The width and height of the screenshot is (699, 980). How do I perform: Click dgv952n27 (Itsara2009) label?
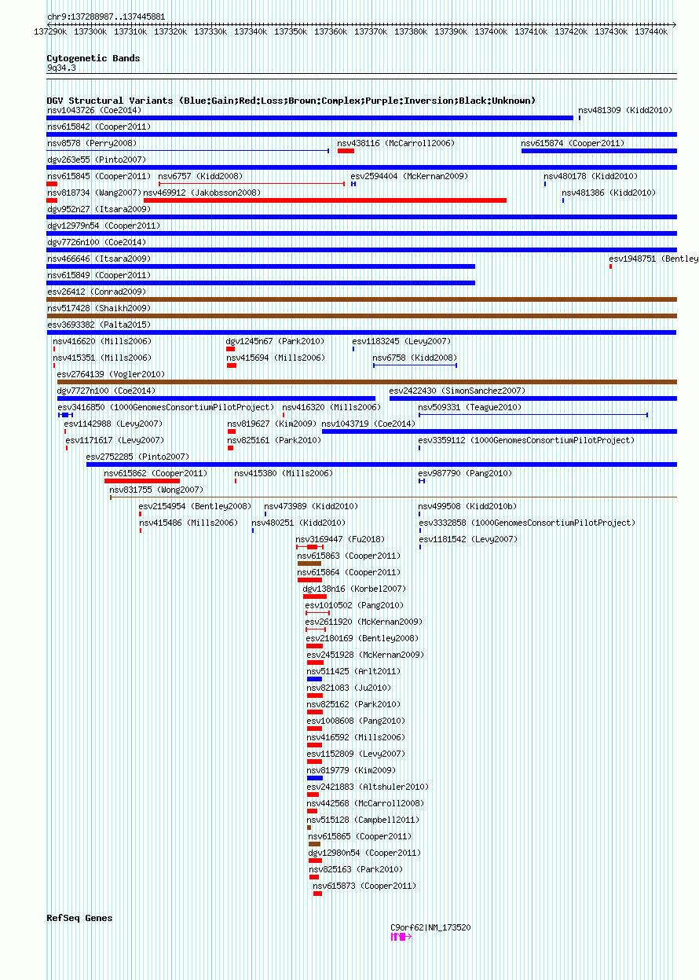(x=99, y=210)
